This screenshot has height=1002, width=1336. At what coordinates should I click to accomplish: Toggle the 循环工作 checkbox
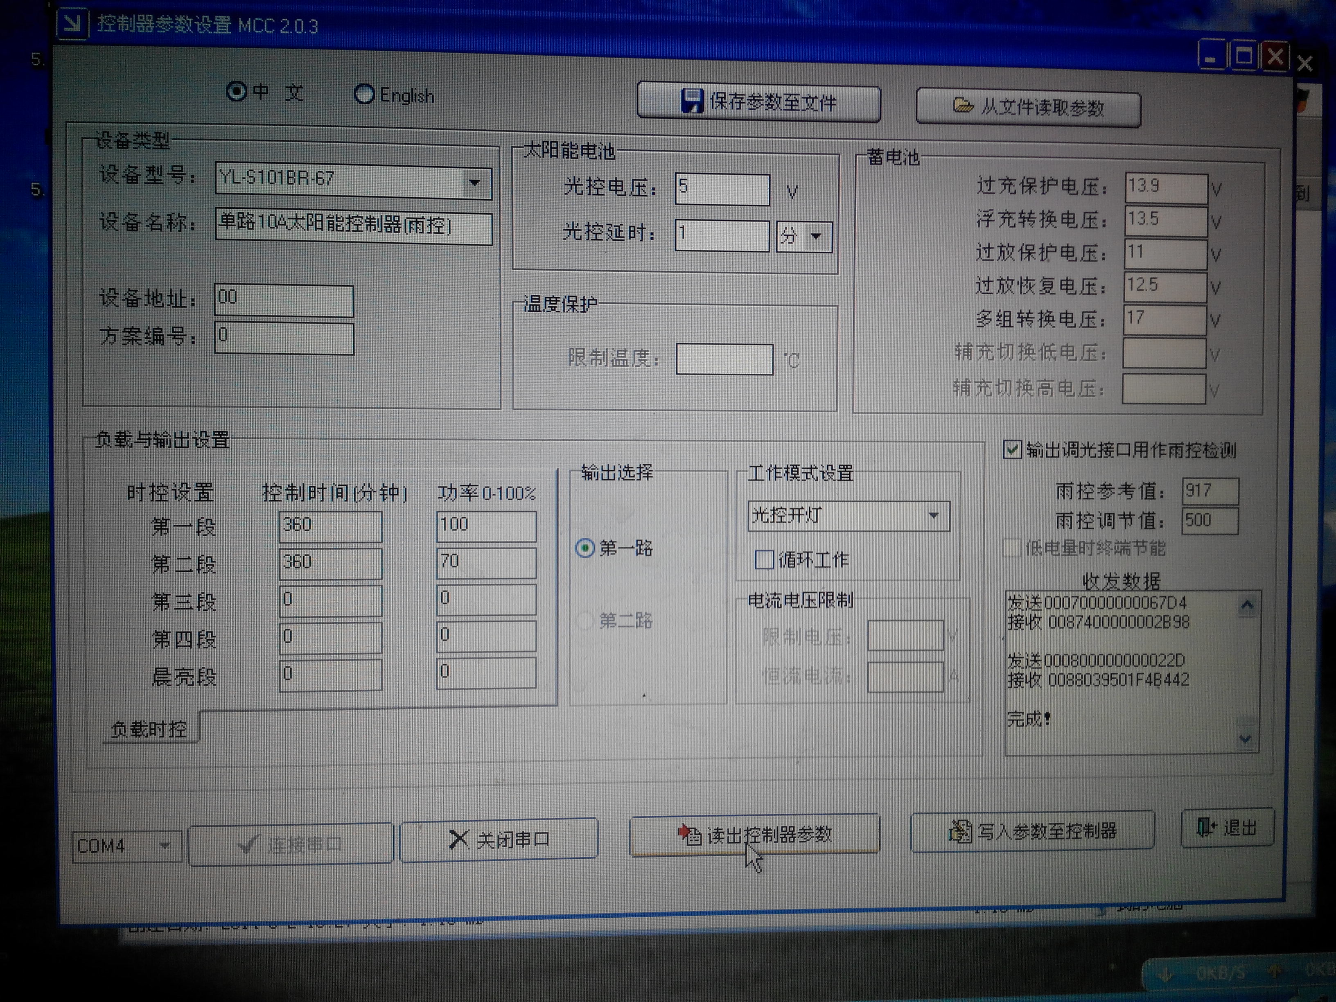tap(764, 559)
